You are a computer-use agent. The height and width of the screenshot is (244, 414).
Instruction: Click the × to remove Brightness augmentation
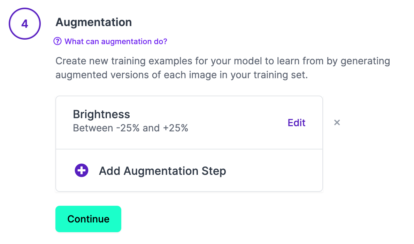click(337, 122)
